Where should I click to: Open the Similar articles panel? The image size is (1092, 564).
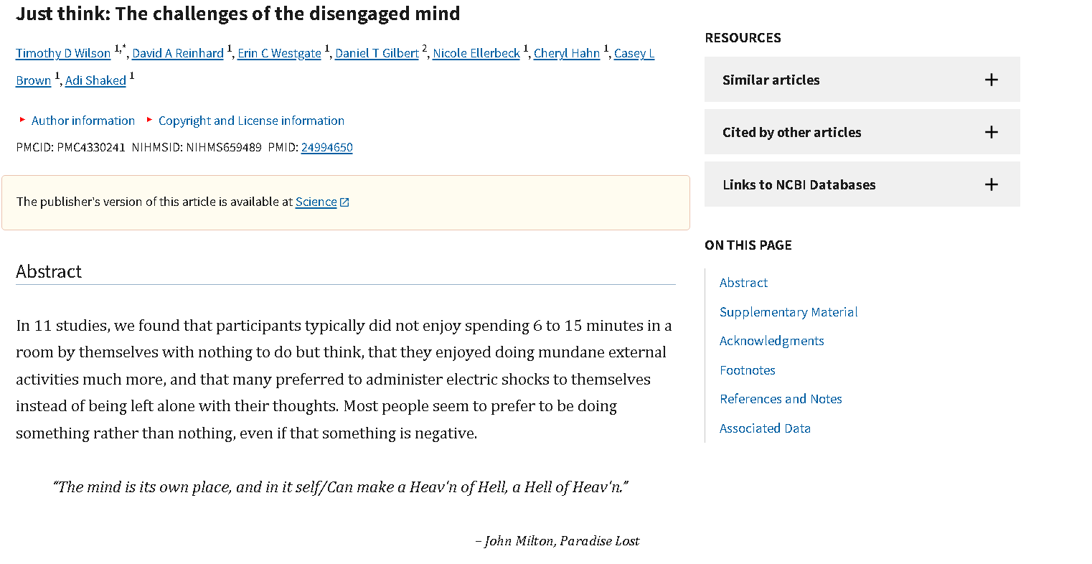point(771,80)
